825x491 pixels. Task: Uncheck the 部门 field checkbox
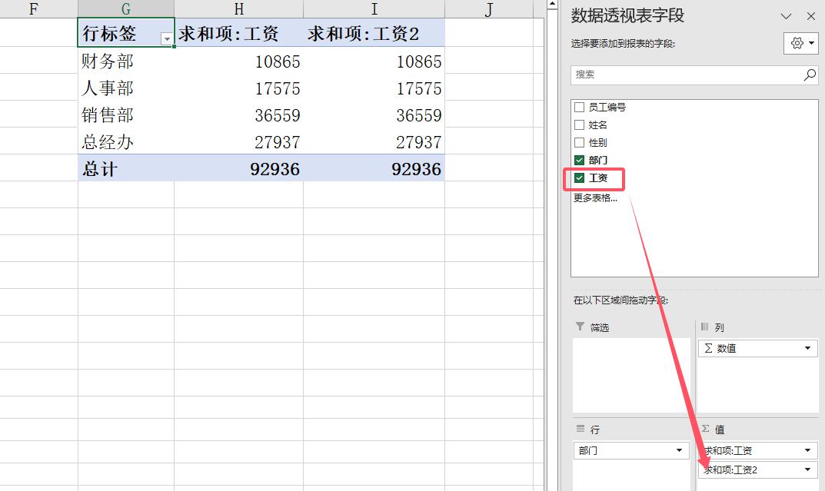pos(579,161)
